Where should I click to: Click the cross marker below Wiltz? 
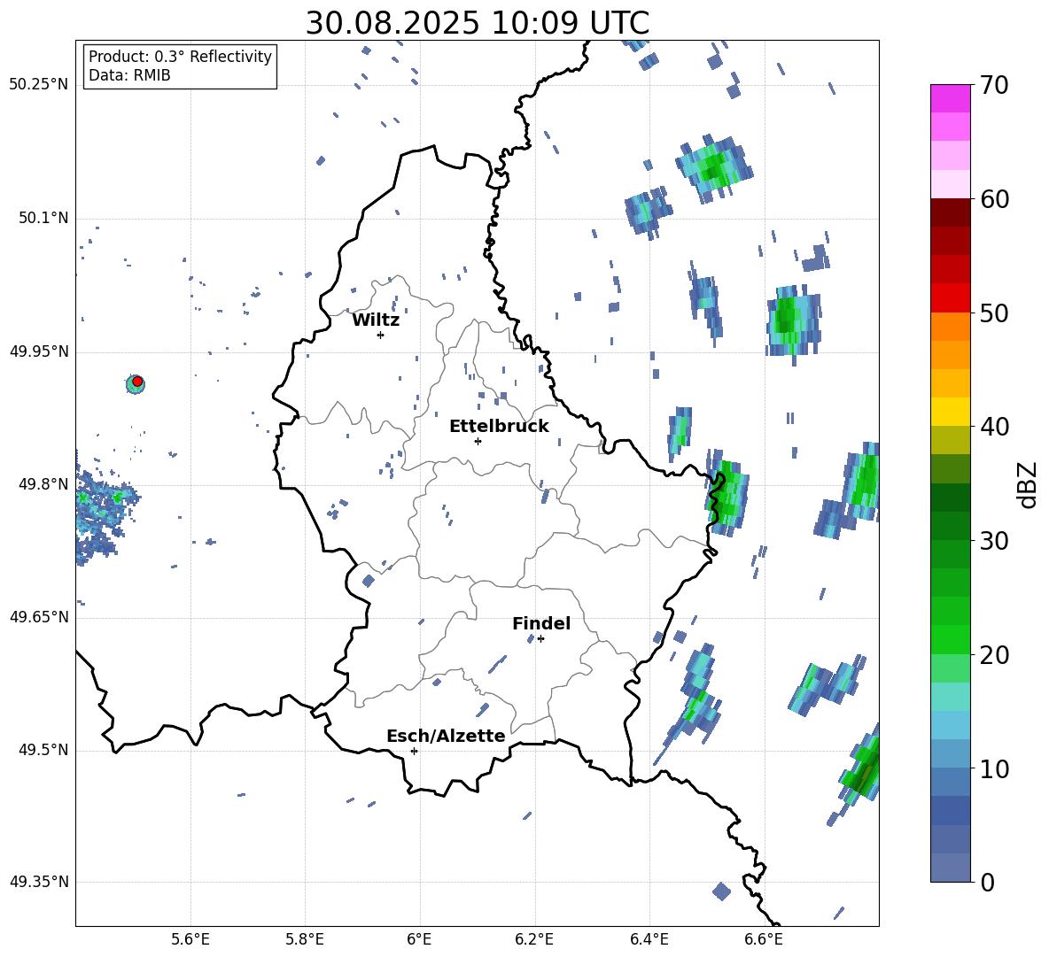tap(380, 335)
